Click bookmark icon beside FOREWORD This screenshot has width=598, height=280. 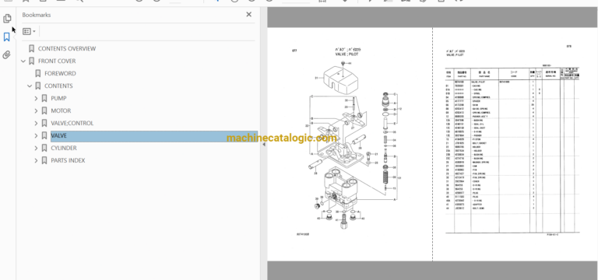click(37, 74)
